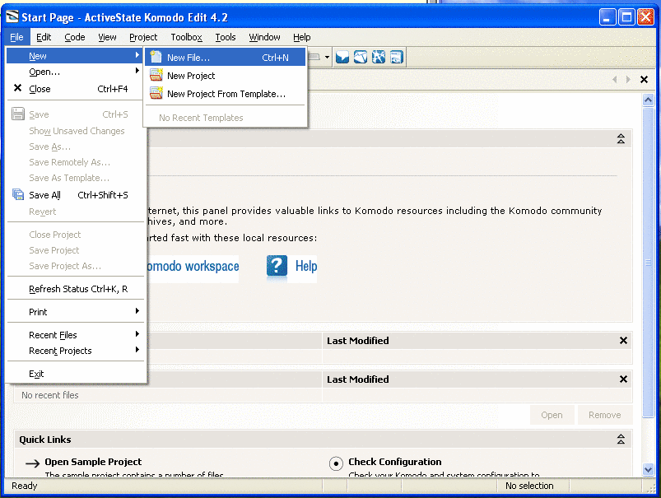This screenshot has width=661, height=498.
Task: Click the Save All disk icon
Action: [18, 195]
